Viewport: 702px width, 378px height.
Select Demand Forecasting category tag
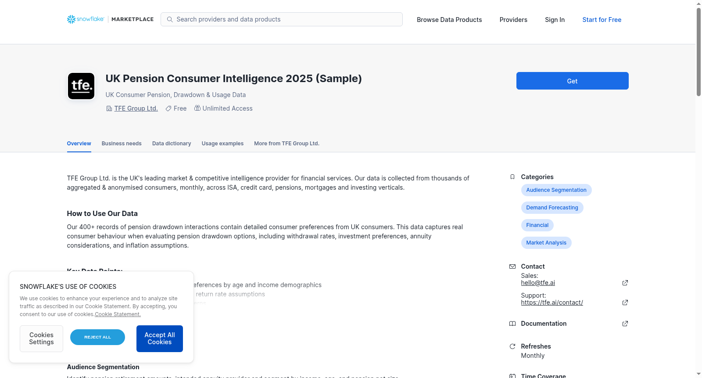(552, 208)
